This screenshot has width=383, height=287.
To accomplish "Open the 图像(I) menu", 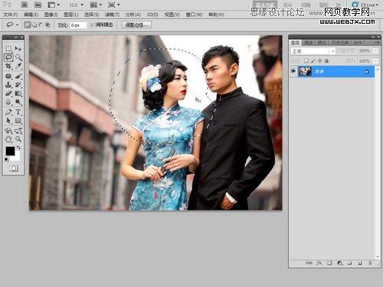I will coord(51,15).
